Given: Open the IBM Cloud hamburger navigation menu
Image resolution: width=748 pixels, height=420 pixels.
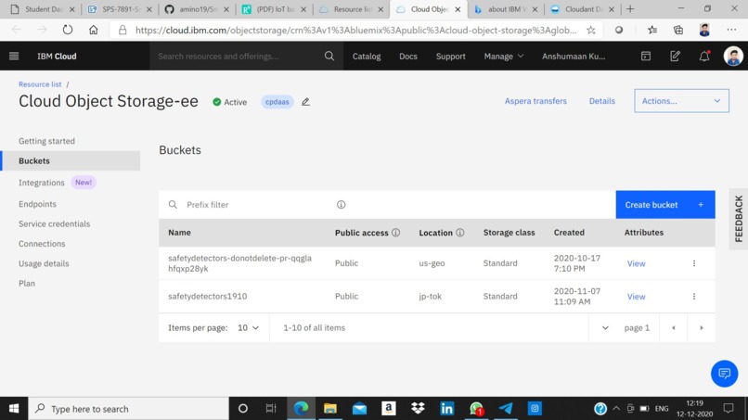Looking at the screenshot, I should click(14, 57).
